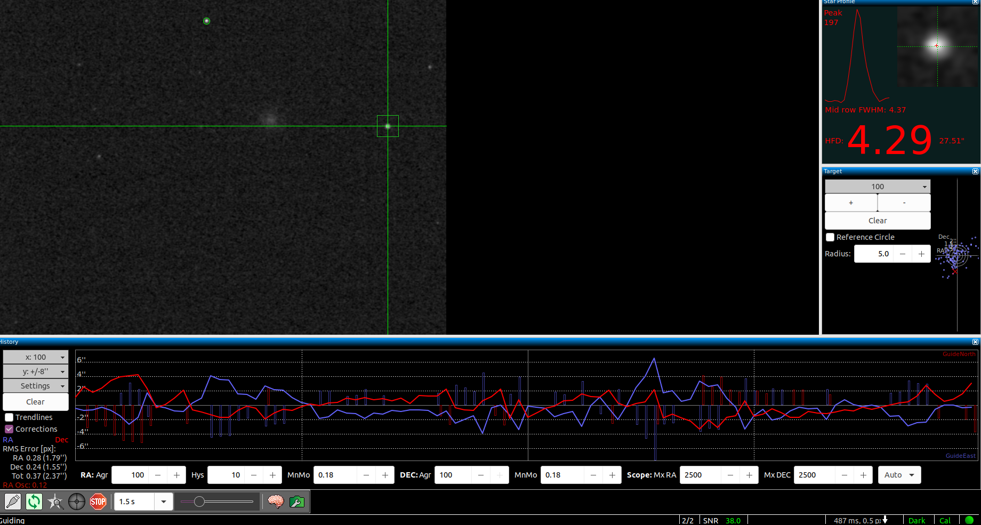Click the Mid row FWHM: 4.37 text
The image size is (981, 525).
[x=865, y=110]
